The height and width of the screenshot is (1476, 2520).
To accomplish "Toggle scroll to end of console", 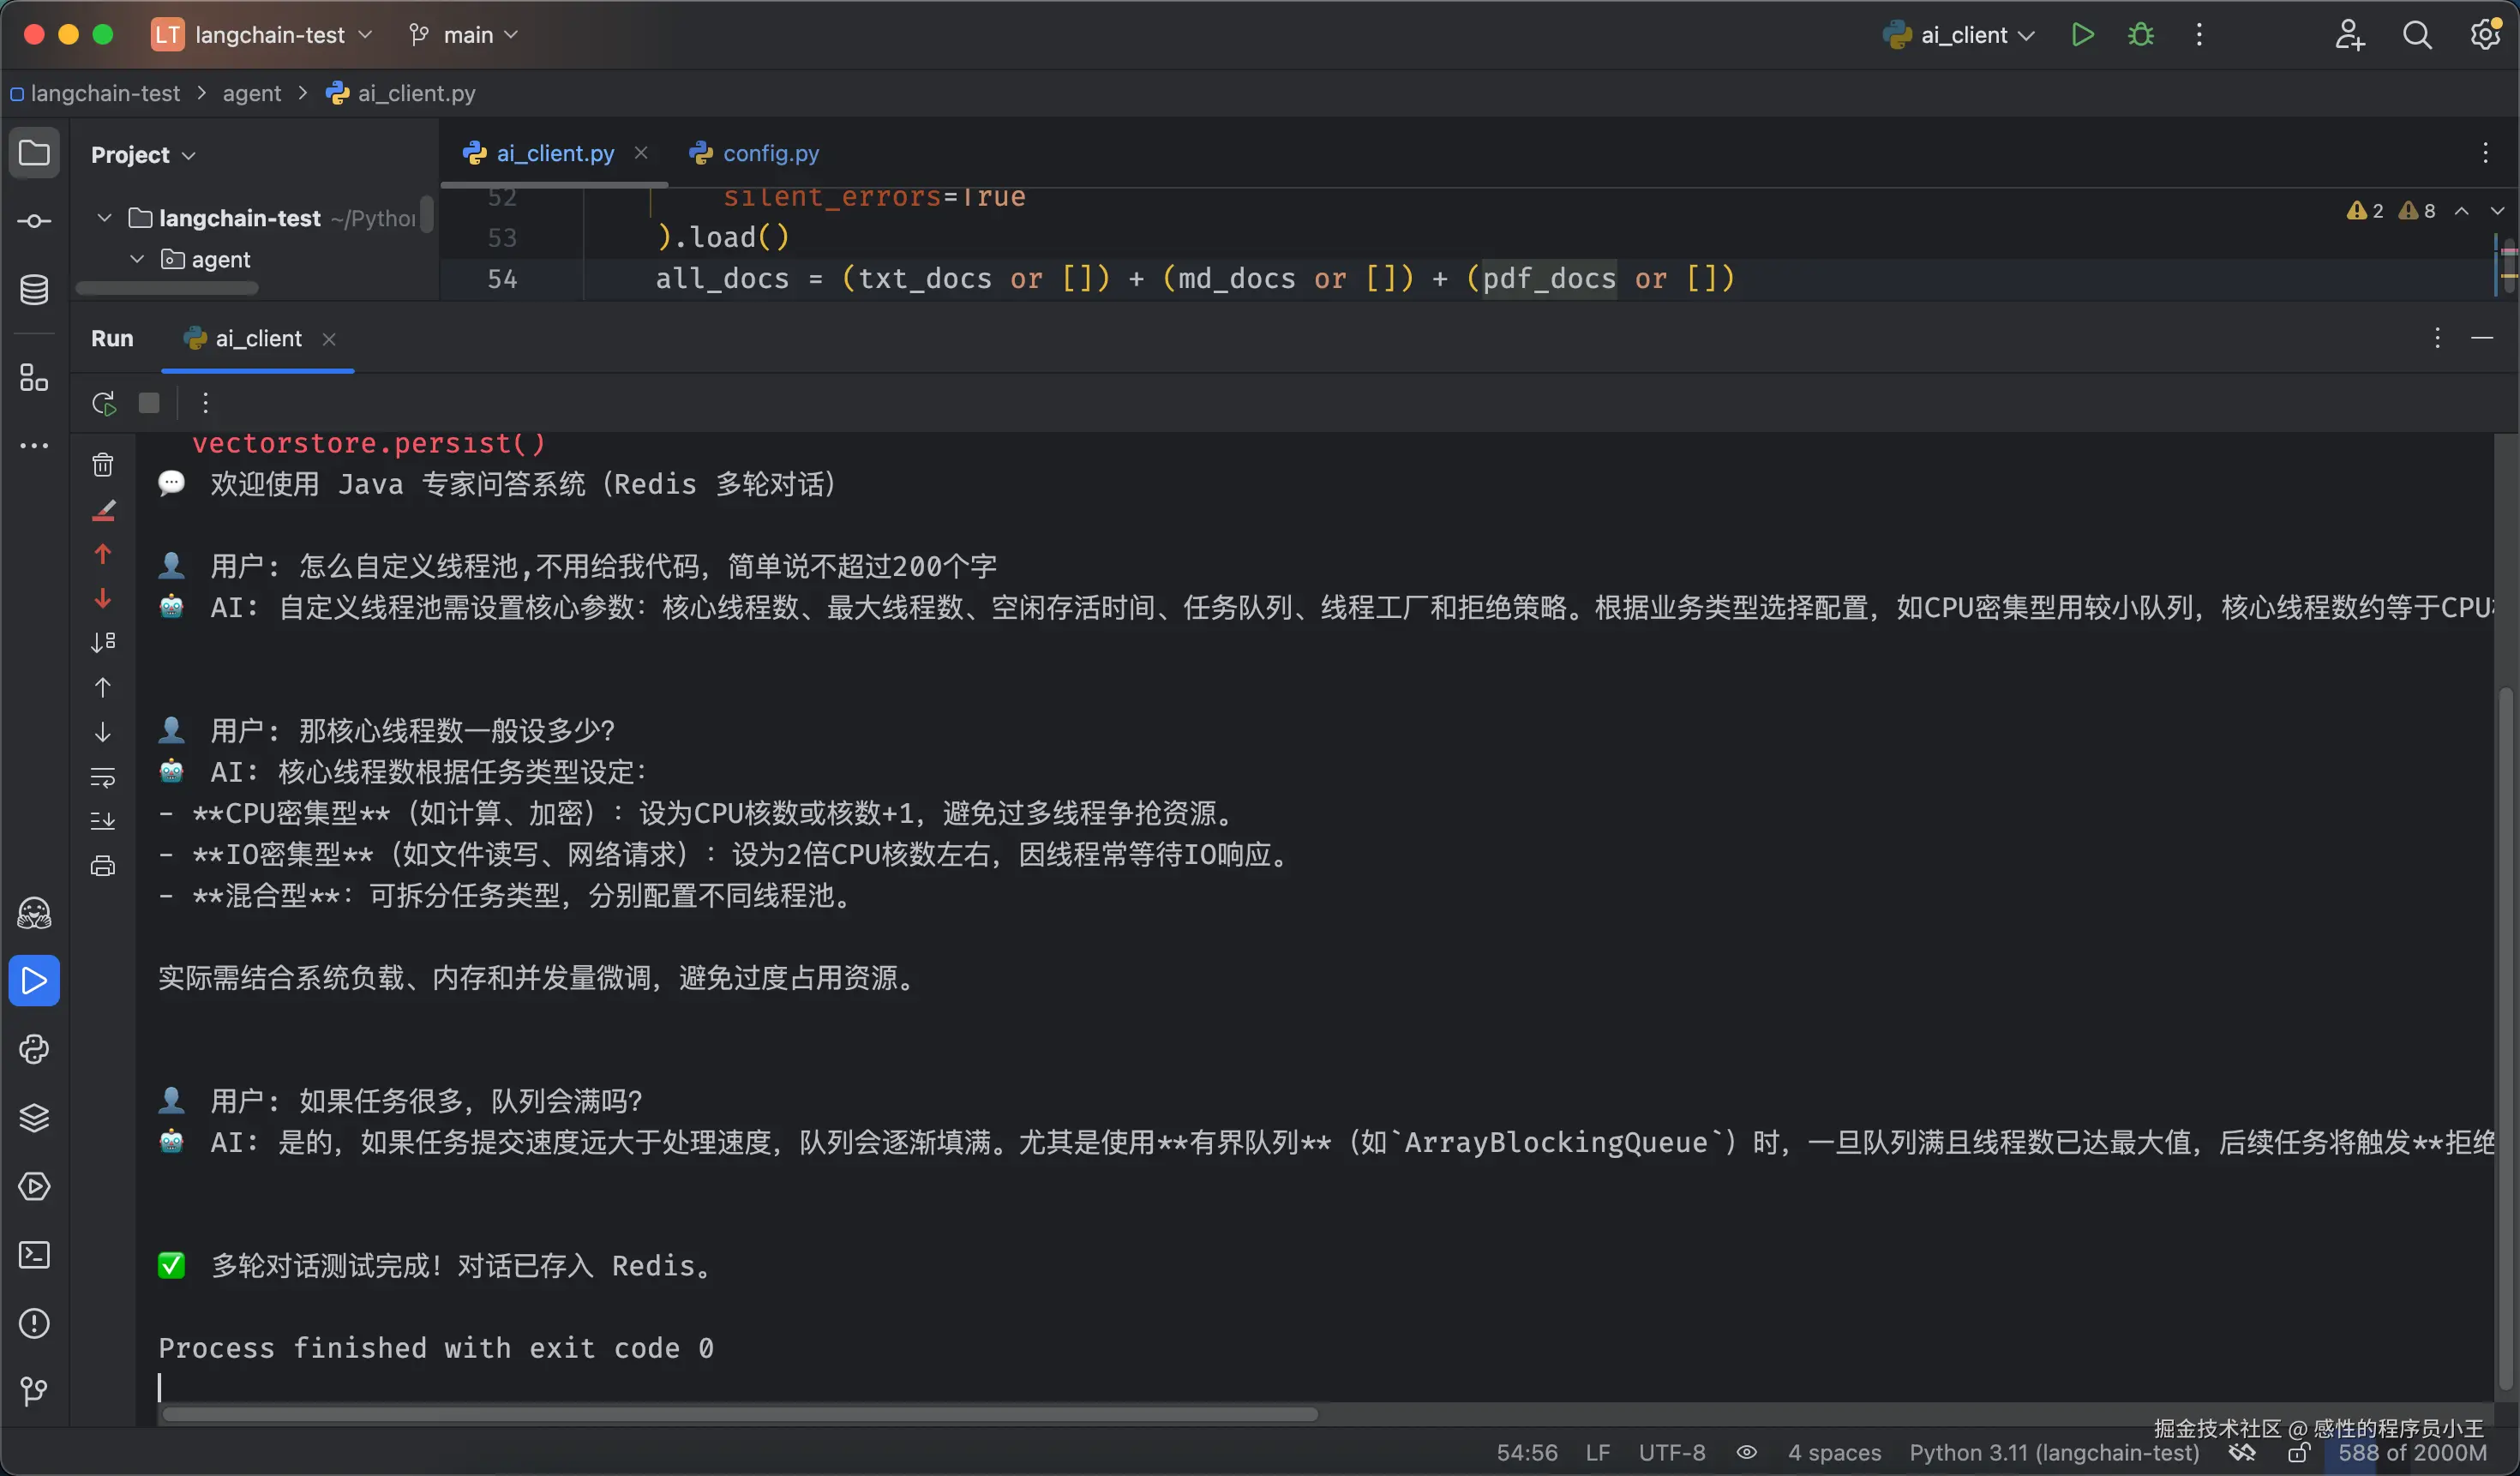I will click(103, 821).
